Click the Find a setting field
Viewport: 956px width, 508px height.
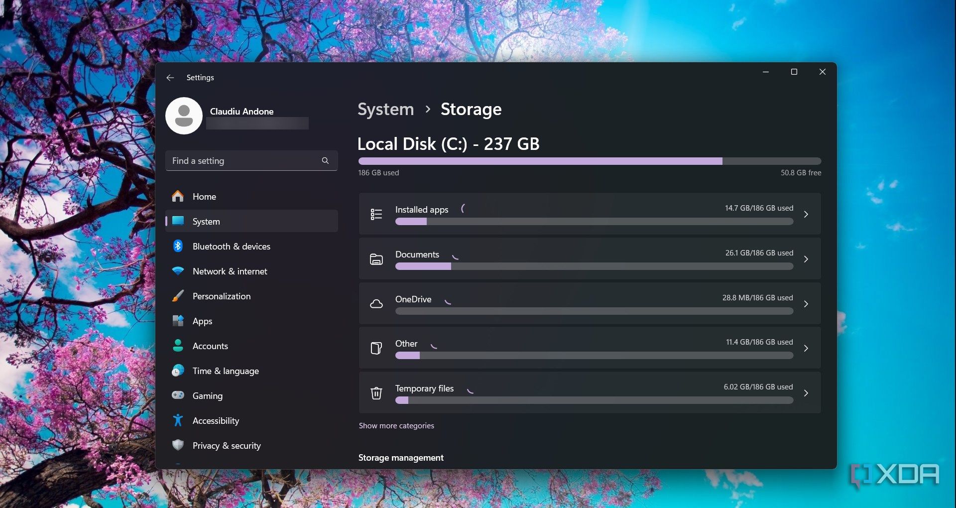pos(251,160)
